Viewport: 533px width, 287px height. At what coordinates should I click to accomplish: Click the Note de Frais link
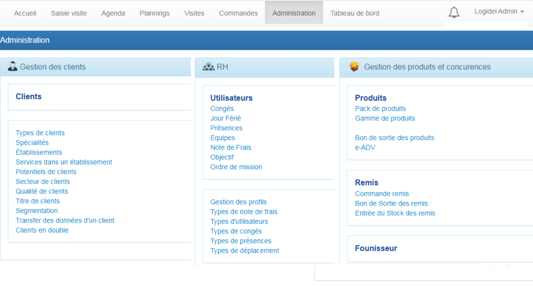(x=231, y=147)
